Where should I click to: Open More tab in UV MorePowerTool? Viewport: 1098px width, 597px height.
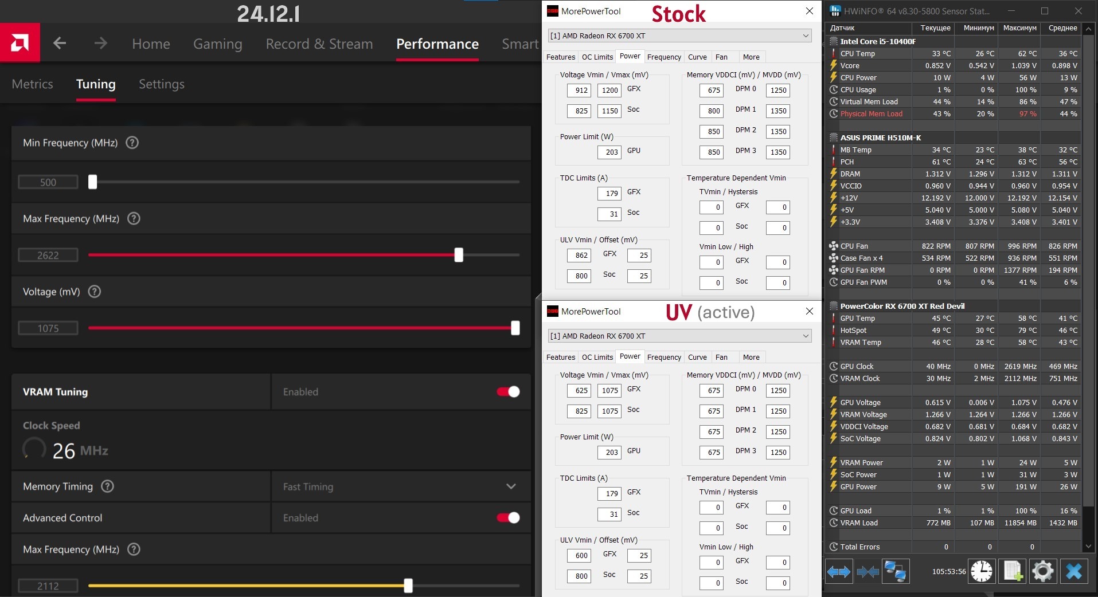click(751, 357)
